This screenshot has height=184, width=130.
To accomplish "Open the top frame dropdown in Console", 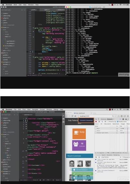I will (x=111, y=157).
